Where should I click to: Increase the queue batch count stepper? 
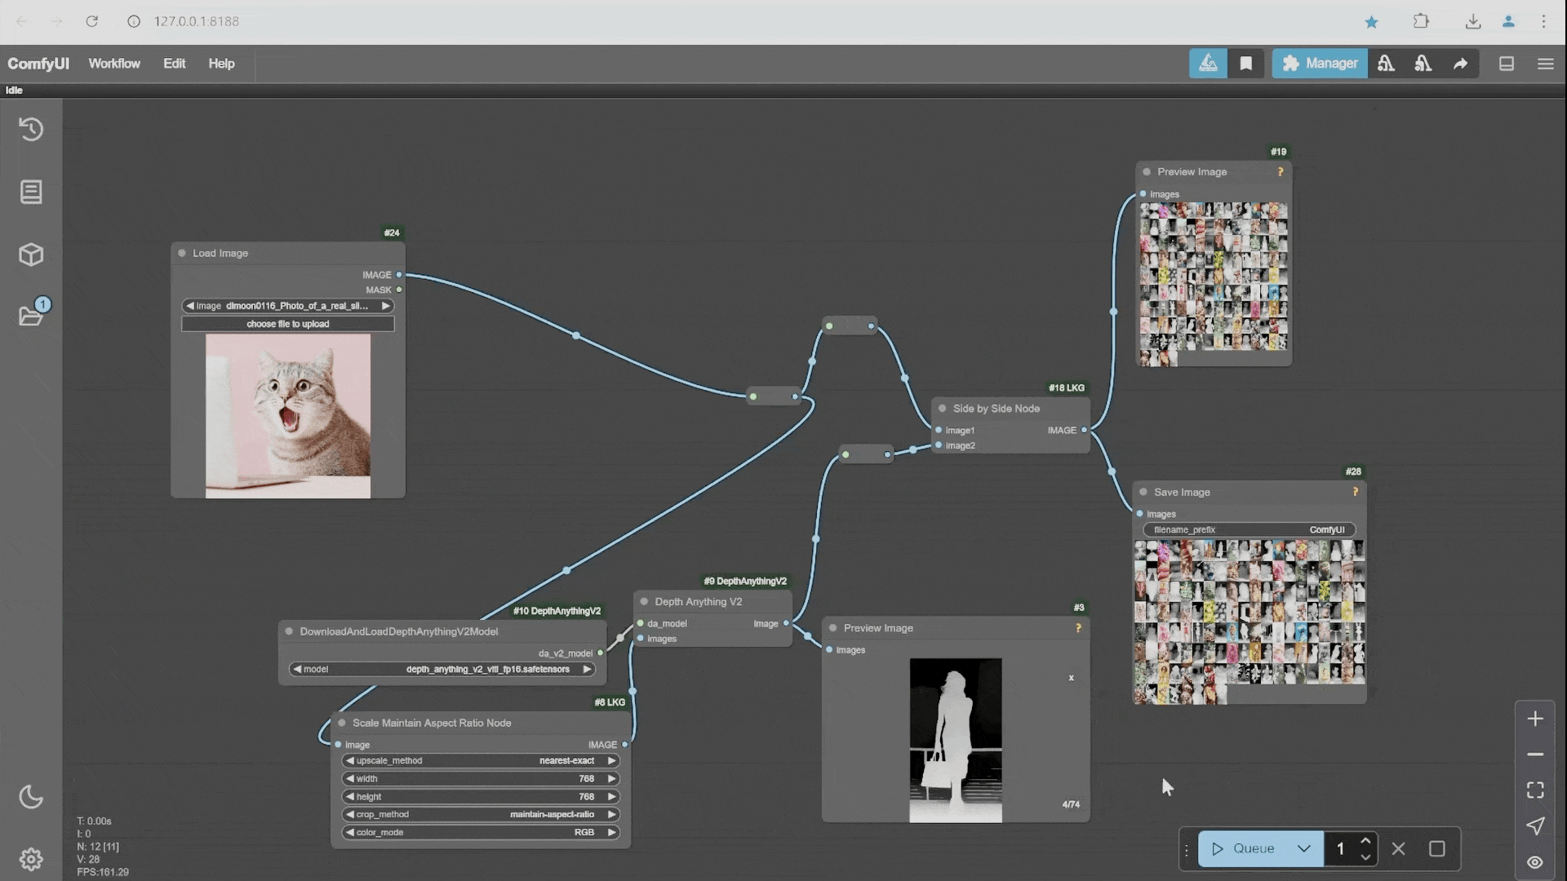point(1365,841)
